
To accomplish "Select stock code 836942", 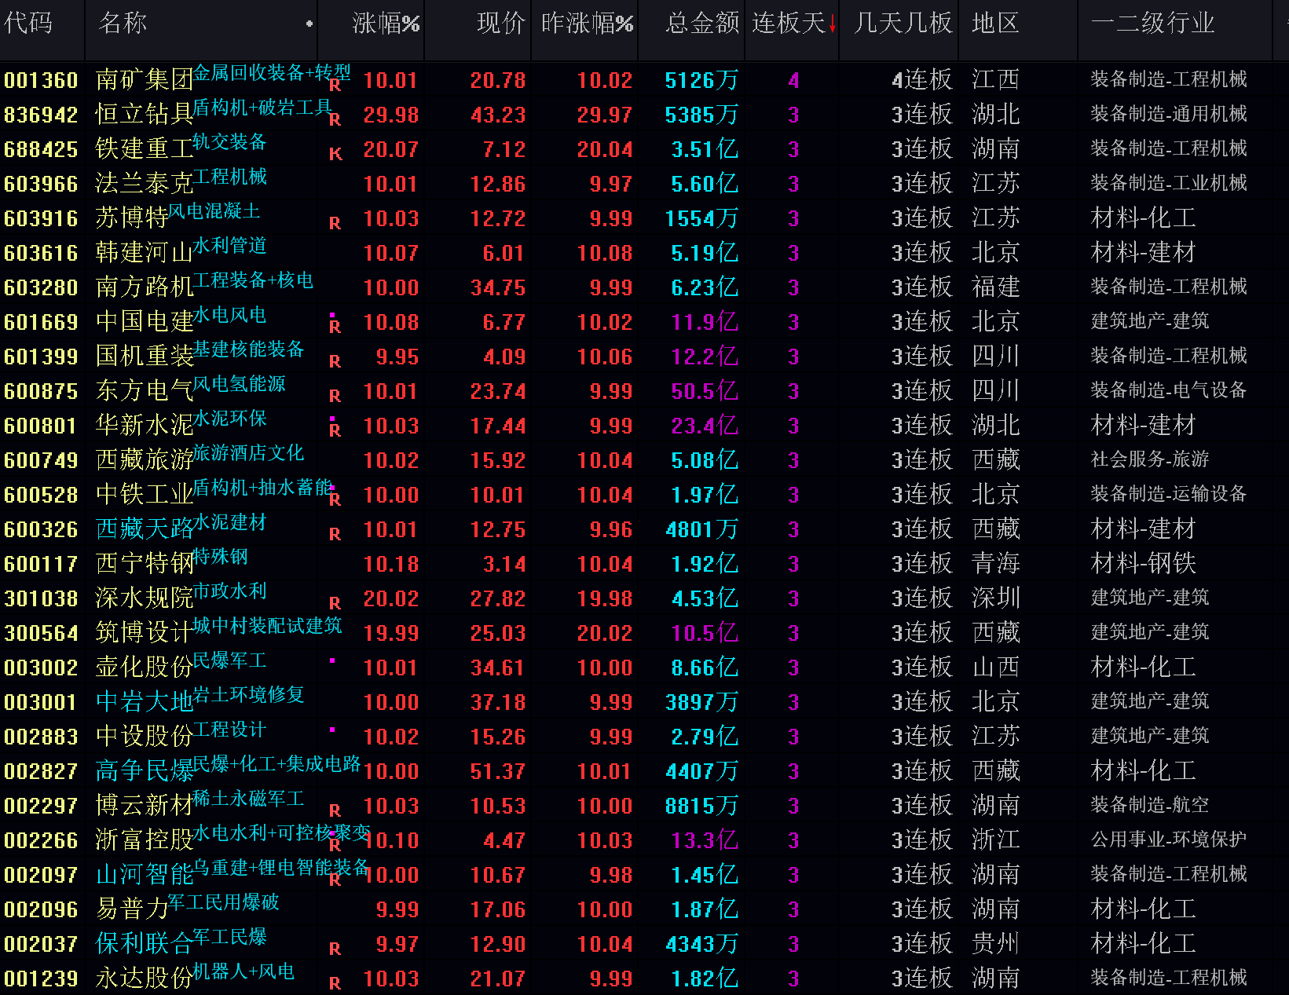I will click(x=41, y=115).
